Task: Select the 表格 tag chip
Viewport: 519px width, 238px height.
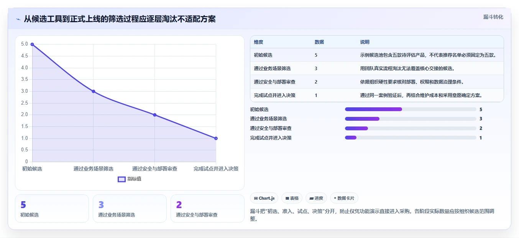Action: (x=292, y=198)
